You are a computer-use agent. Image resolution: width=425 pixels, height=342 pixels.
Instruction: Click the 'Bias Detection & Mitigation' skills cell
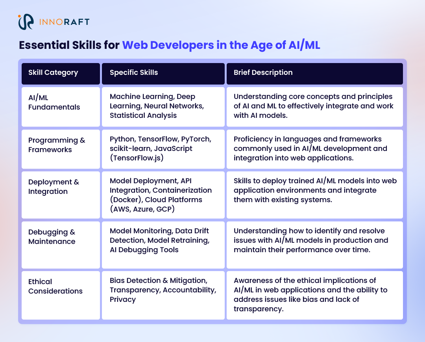click(163, 296)
